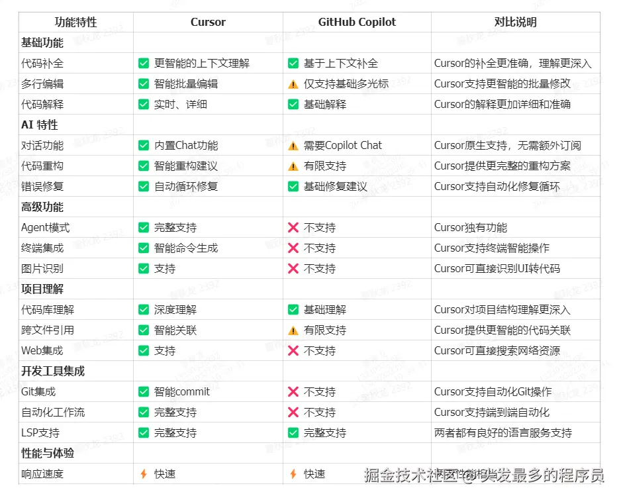Click the 多行编辑 row label
This screenshot has height=498, width=619.
pyautogui.click(x=42, y=83)
